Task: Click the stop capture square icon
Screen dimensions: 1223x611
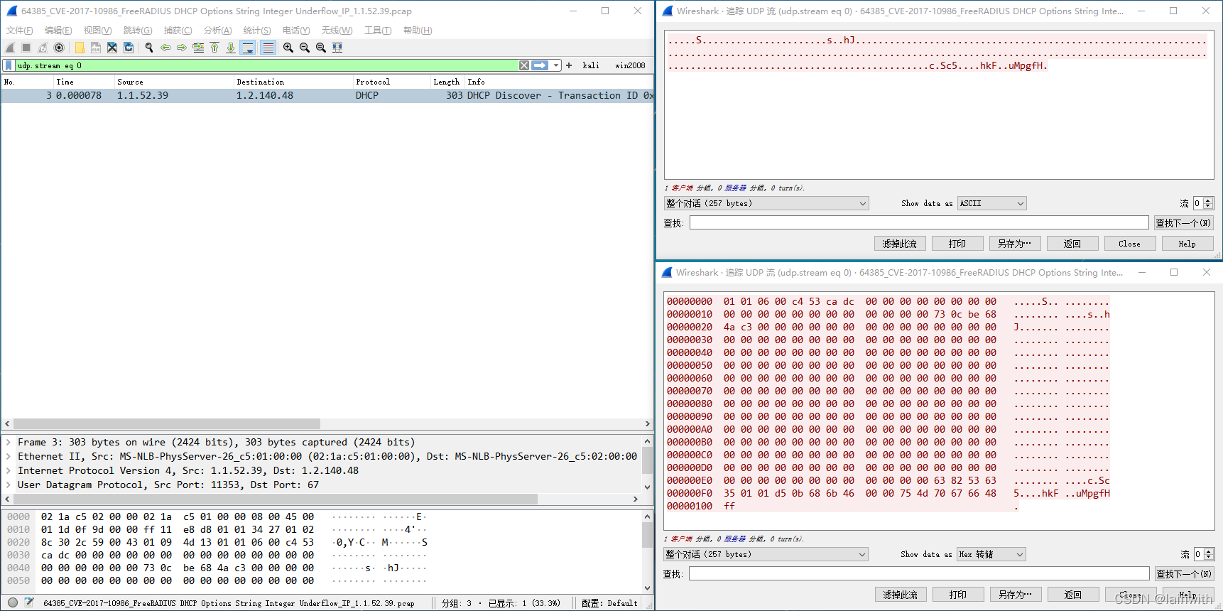Action: (x=26, y=48)
